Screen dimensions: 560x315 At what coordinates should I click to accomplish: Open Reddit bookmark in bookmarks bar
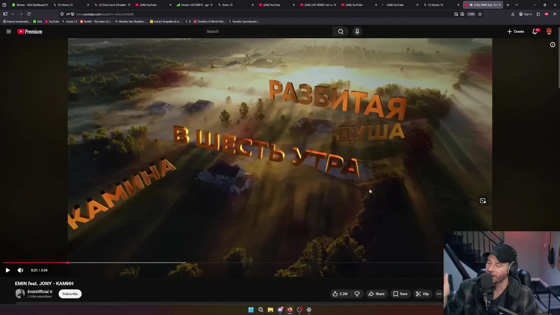[96, 21]
